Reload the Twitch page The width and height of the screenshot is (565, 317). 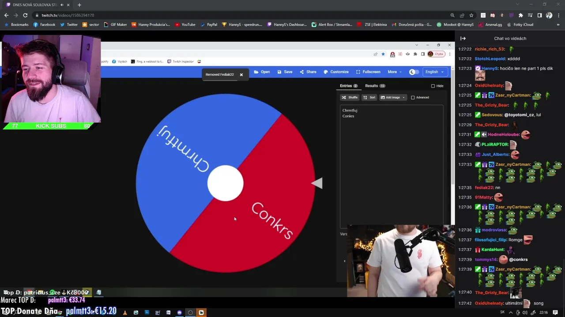click(25, 15)
